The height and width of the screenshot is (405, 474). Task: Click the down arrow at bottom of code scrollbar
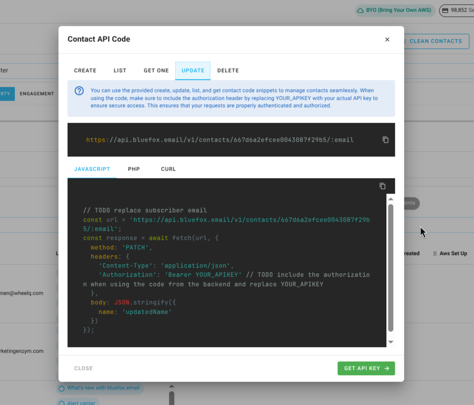[x=391, y=342]
